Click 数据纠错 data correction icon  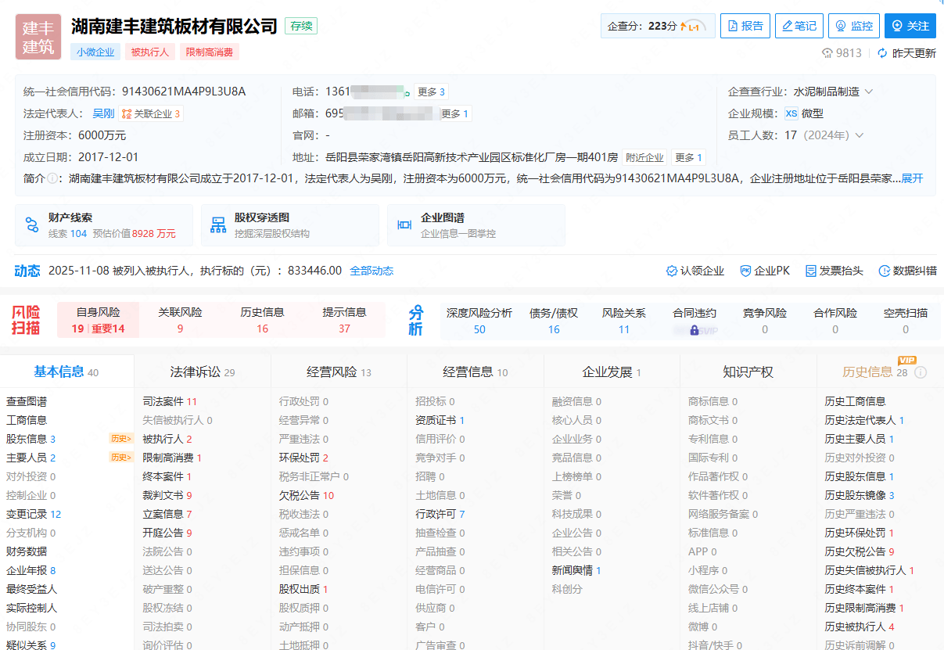[x=885, y=271]
